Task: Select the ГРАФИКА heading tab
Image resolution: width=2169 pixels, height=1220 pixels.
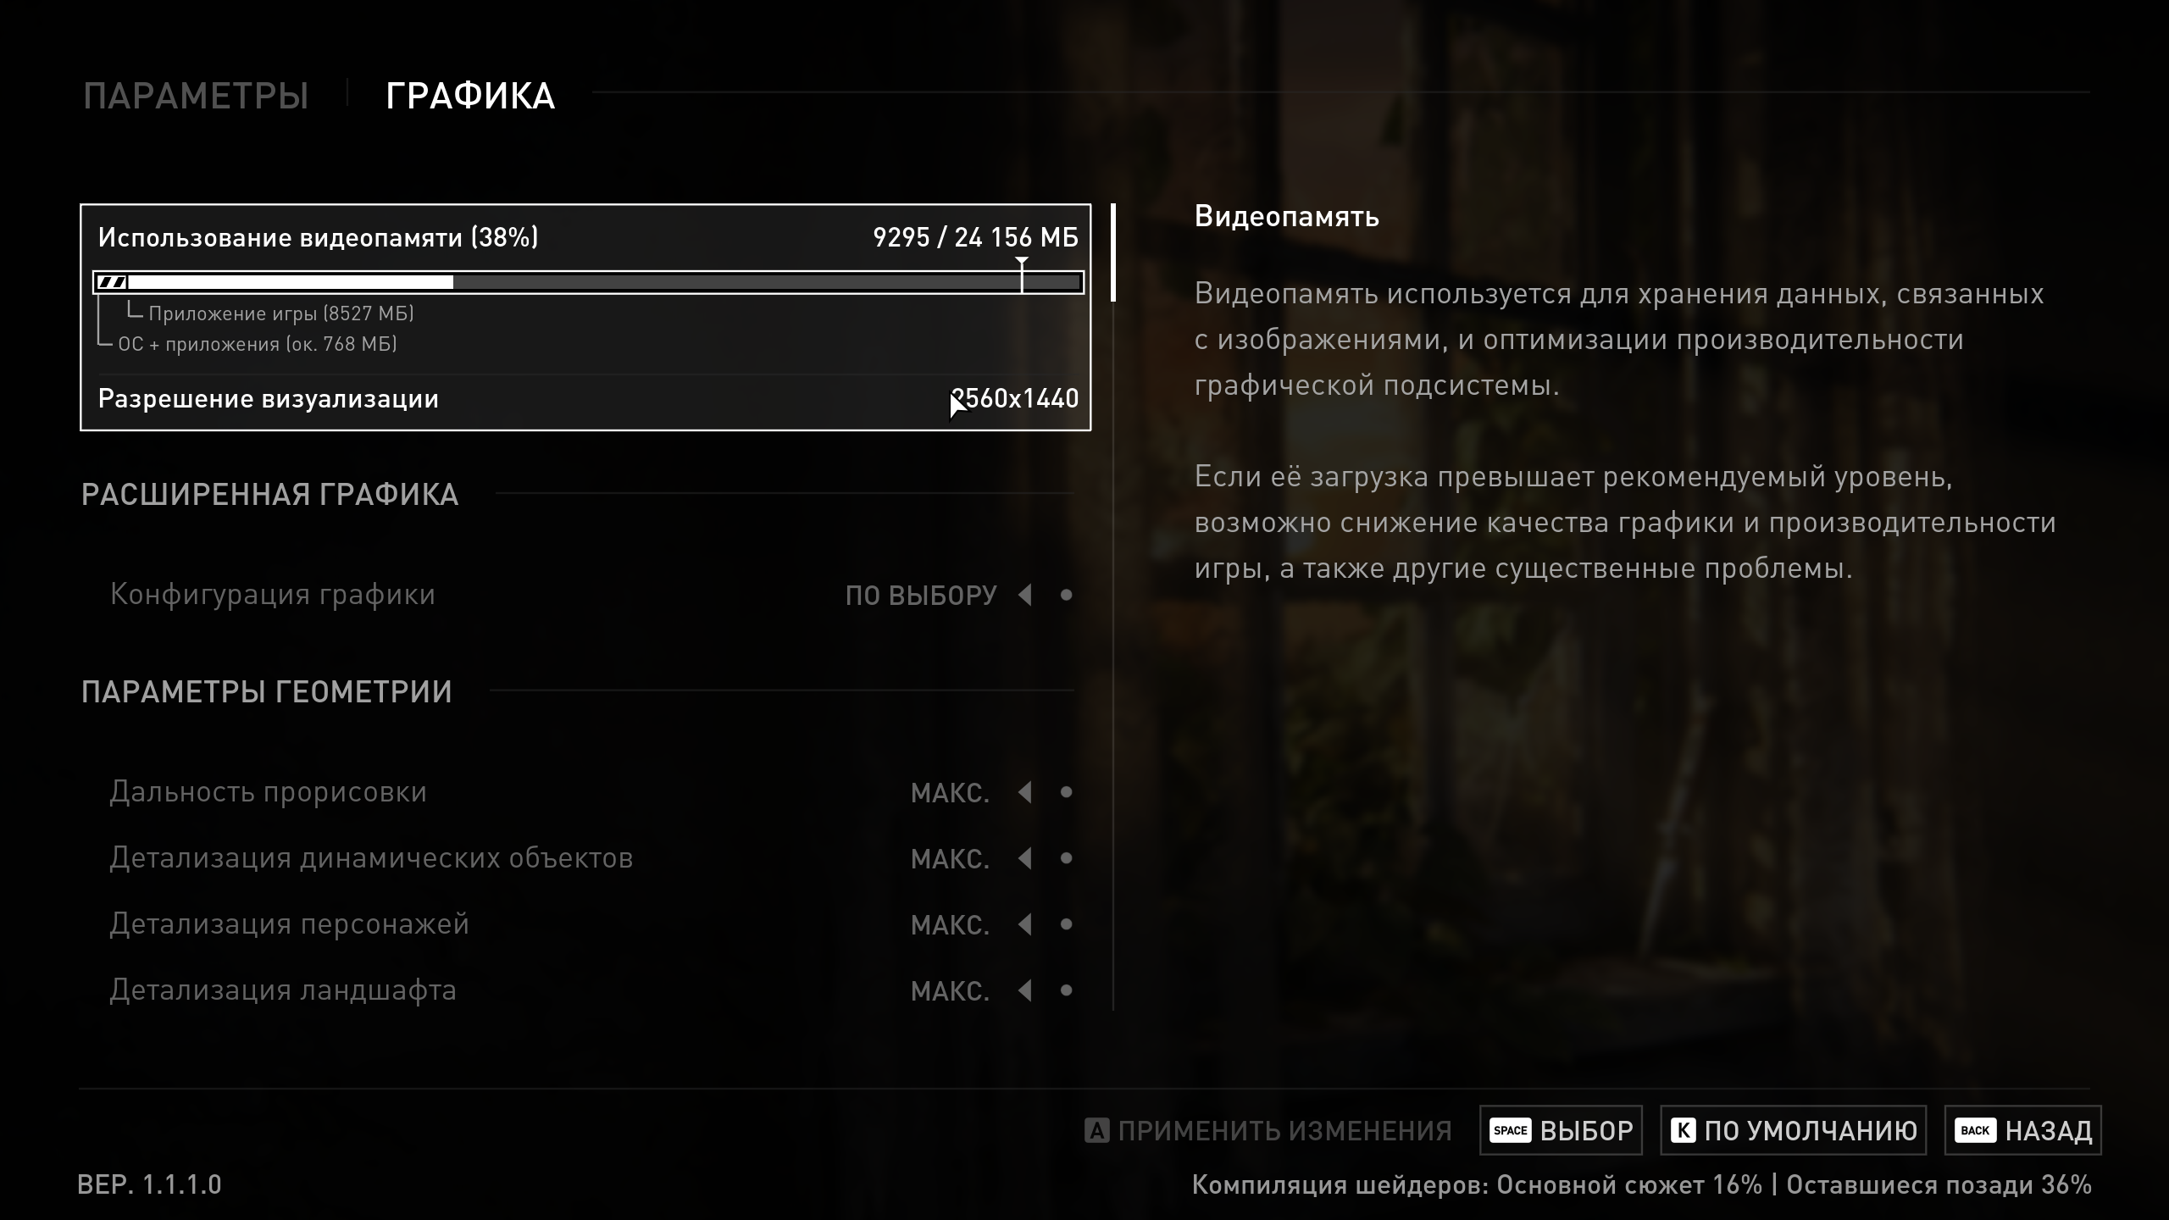Action: (x=470, y=96)
